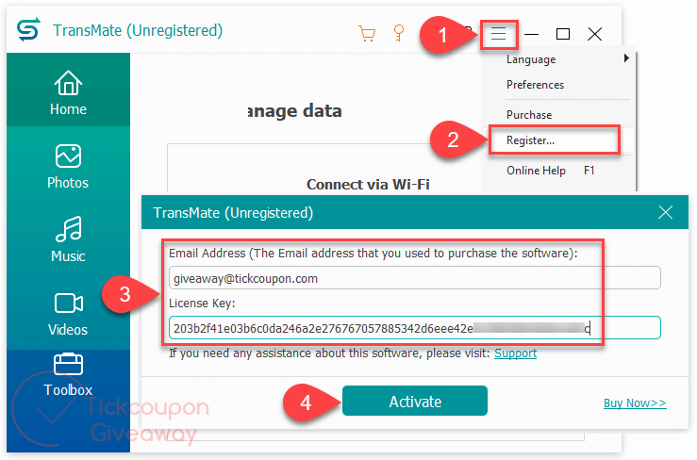697x460 pixels.
Task: Open Toolbox section in sidebar
Action: tap(68, 375)
